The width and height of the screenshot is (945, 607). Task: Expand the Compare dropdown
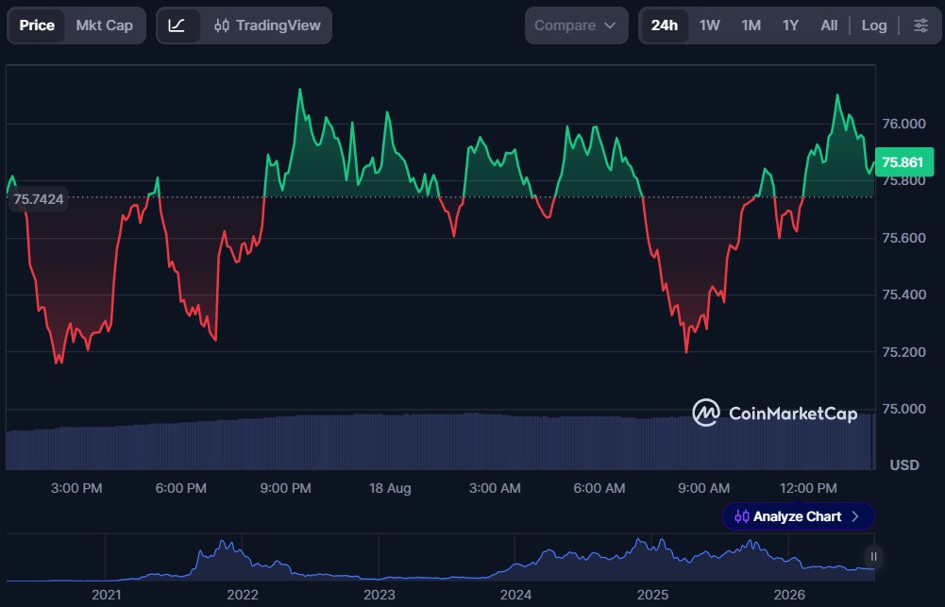pyautogui.click(x=576, y=25)
